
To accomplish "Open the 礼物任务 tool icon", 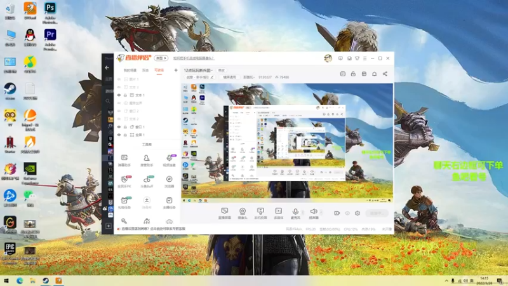I will coord(124,203).
